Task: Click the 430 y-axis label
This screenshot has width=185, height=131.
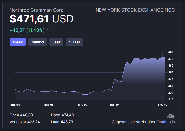Action: (171, 86)
